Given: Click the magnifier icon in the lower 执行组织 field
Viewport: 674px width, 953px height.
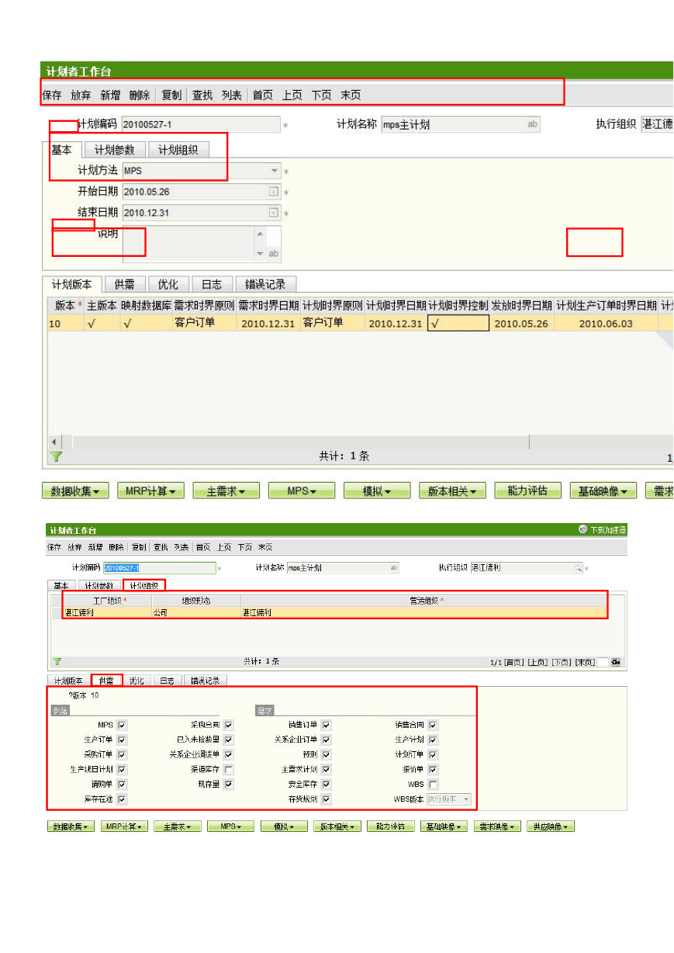Looking at the screenshot, I should coord(578,568).
